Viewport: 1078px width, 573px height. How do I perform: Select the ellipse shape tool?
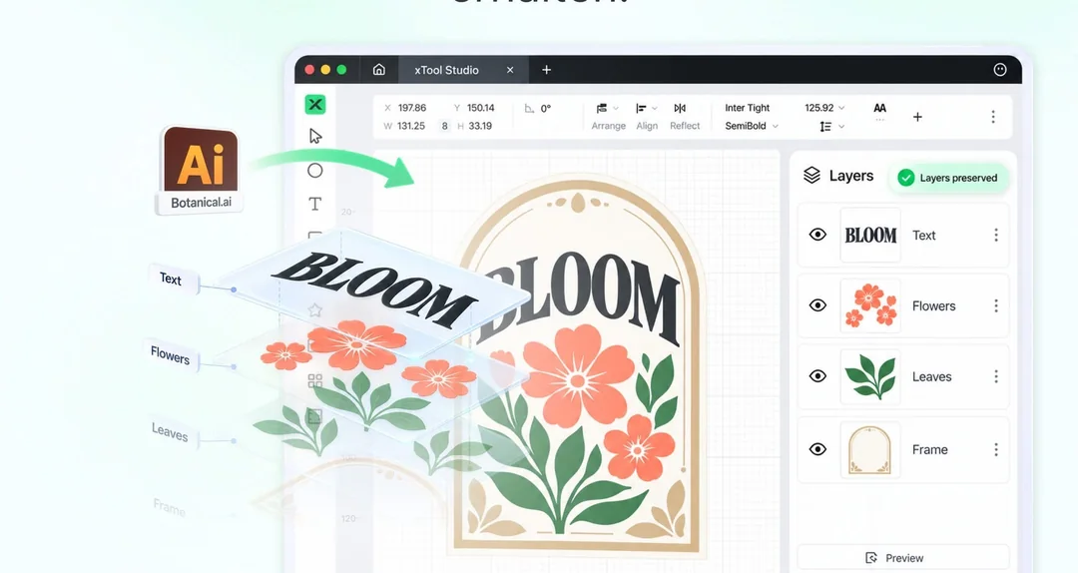(x=314, y=171)
